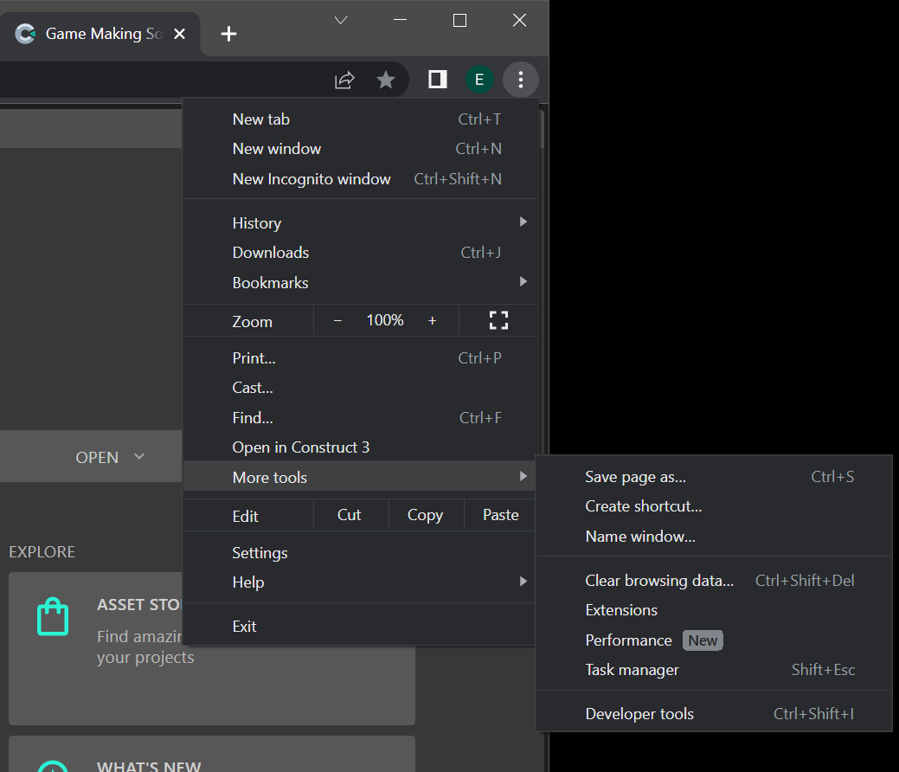Choose Cast from the menu
Screen dimensions: 899x772
tap(361, 389)
